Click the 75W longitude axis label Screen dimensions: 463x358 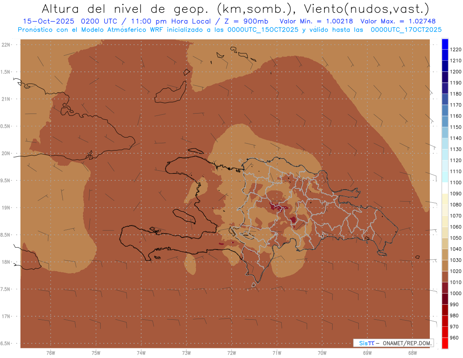coord(96,353)
